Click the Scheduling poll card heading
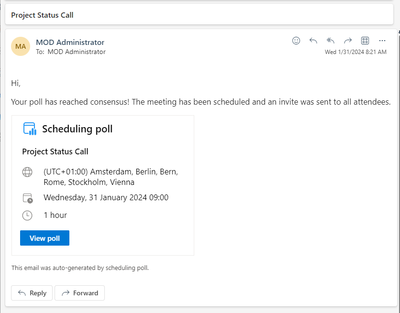 (x=77, y=129)
